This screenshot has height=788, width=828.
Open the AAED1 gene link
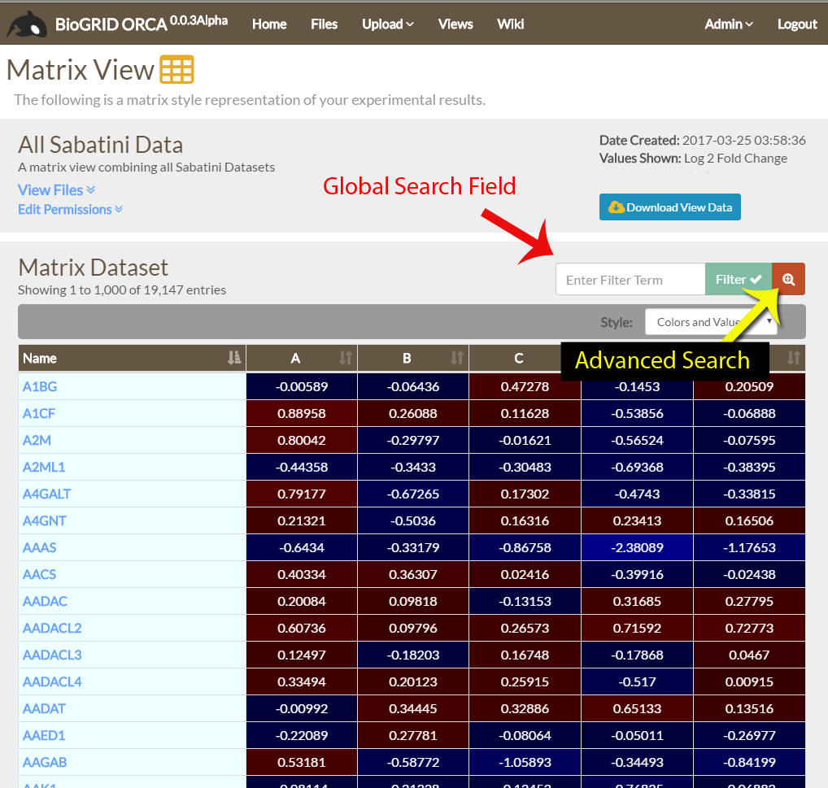click(44, 735)
